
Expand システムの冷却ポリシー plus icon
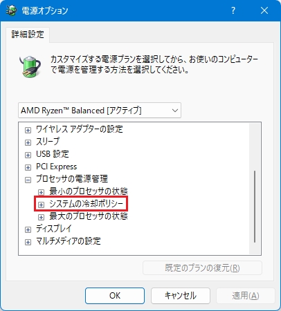pyautogui.click(x=41, y=205)
